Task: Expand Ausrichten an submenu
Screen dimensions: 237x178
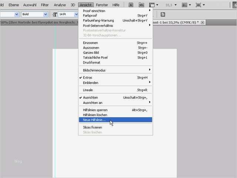Action: pos(116,103)
